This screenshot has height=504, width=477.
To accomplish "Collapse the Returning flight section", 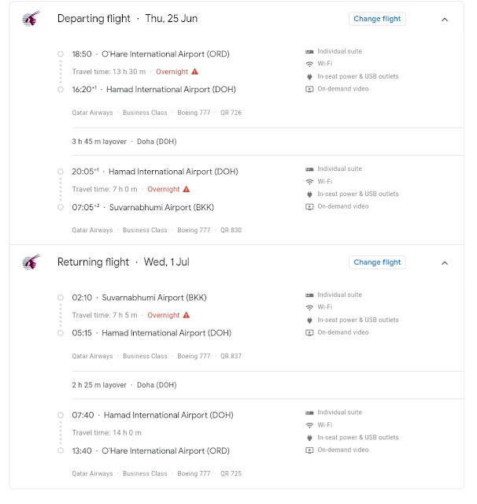I will pyautogui.click(x=444, y=263).
